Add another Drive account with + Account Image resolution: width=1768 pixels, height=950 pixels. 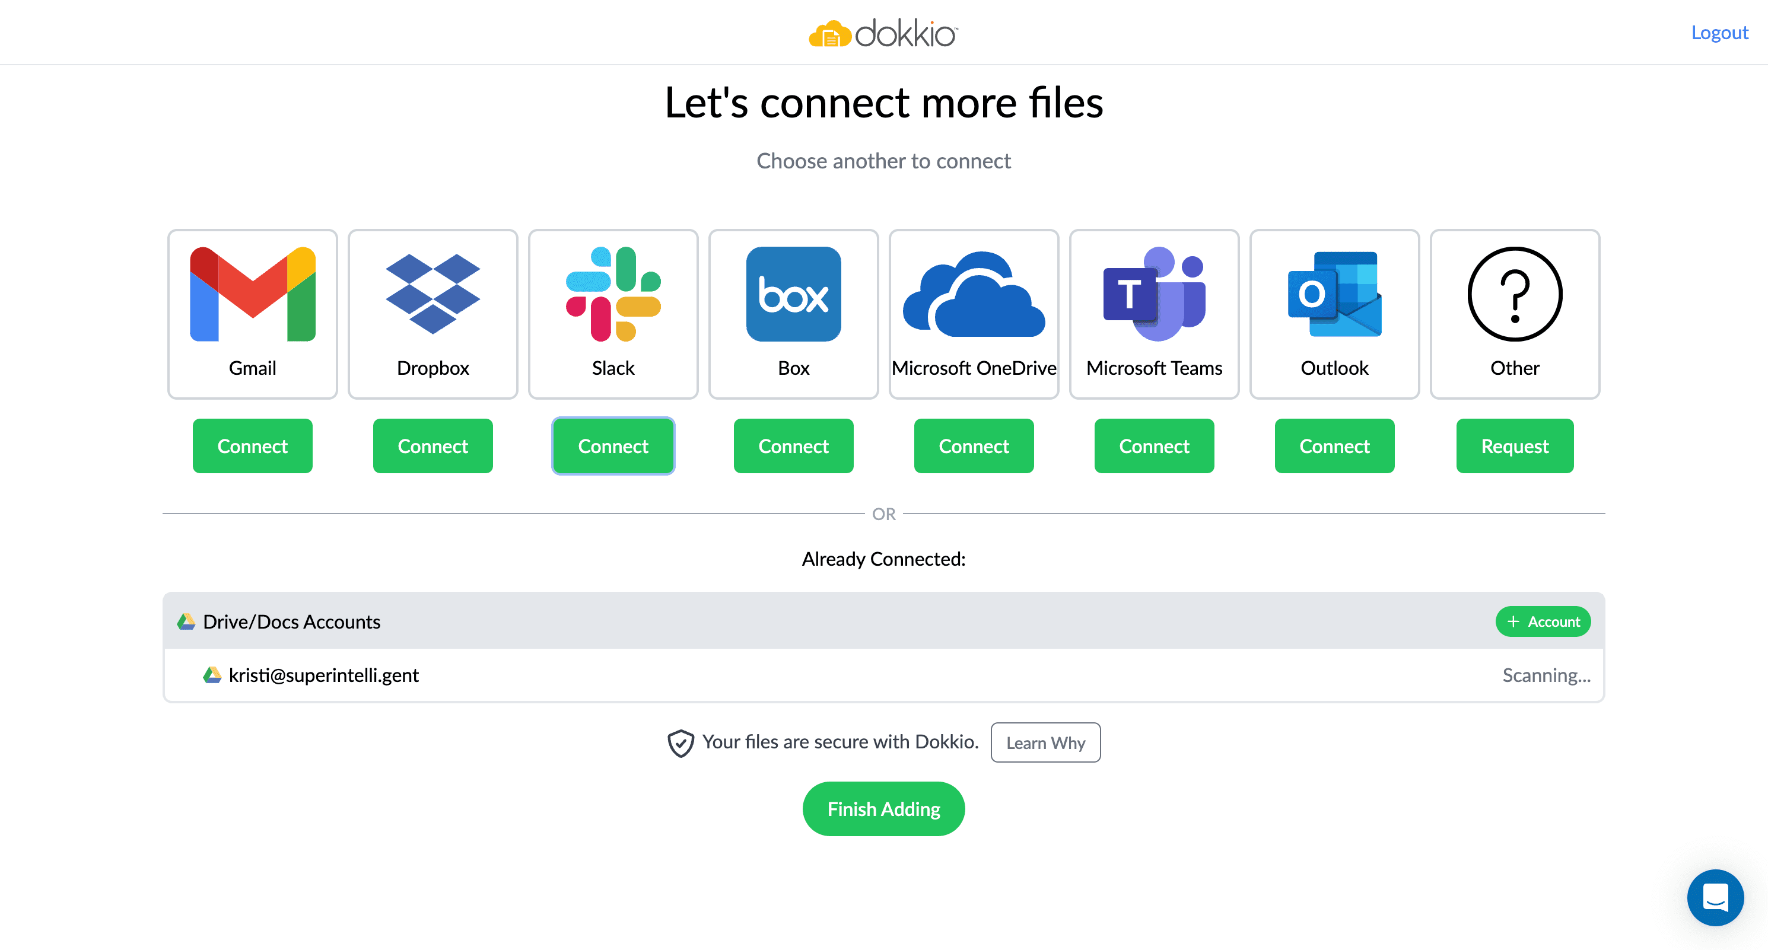1543,621
